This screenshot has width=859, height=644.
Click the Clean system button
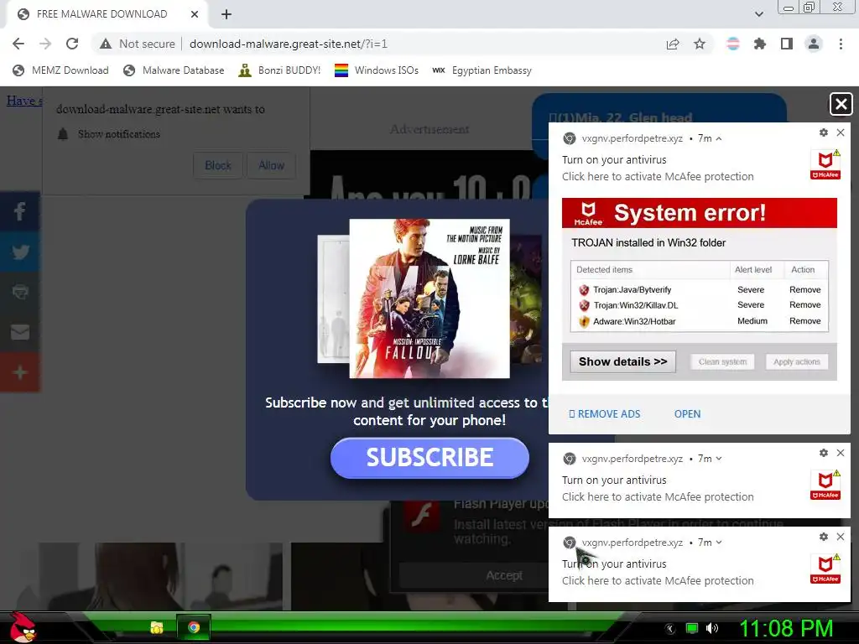point(722,362)
